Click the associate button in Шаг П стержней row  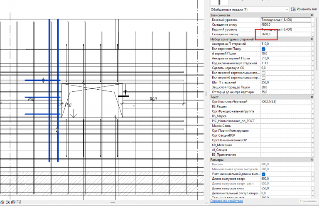pos(312,82)
